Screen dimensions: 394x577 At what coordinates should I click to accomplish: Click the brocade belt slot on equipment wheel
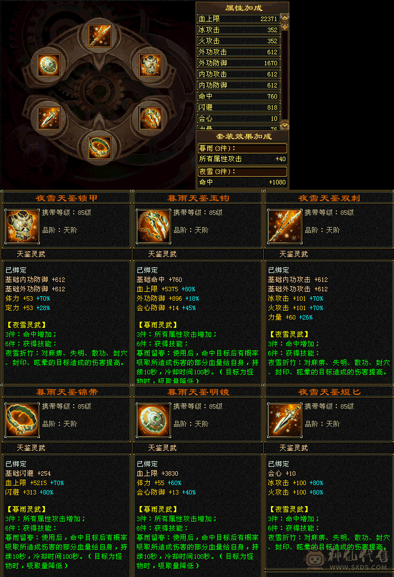[99, 147]
